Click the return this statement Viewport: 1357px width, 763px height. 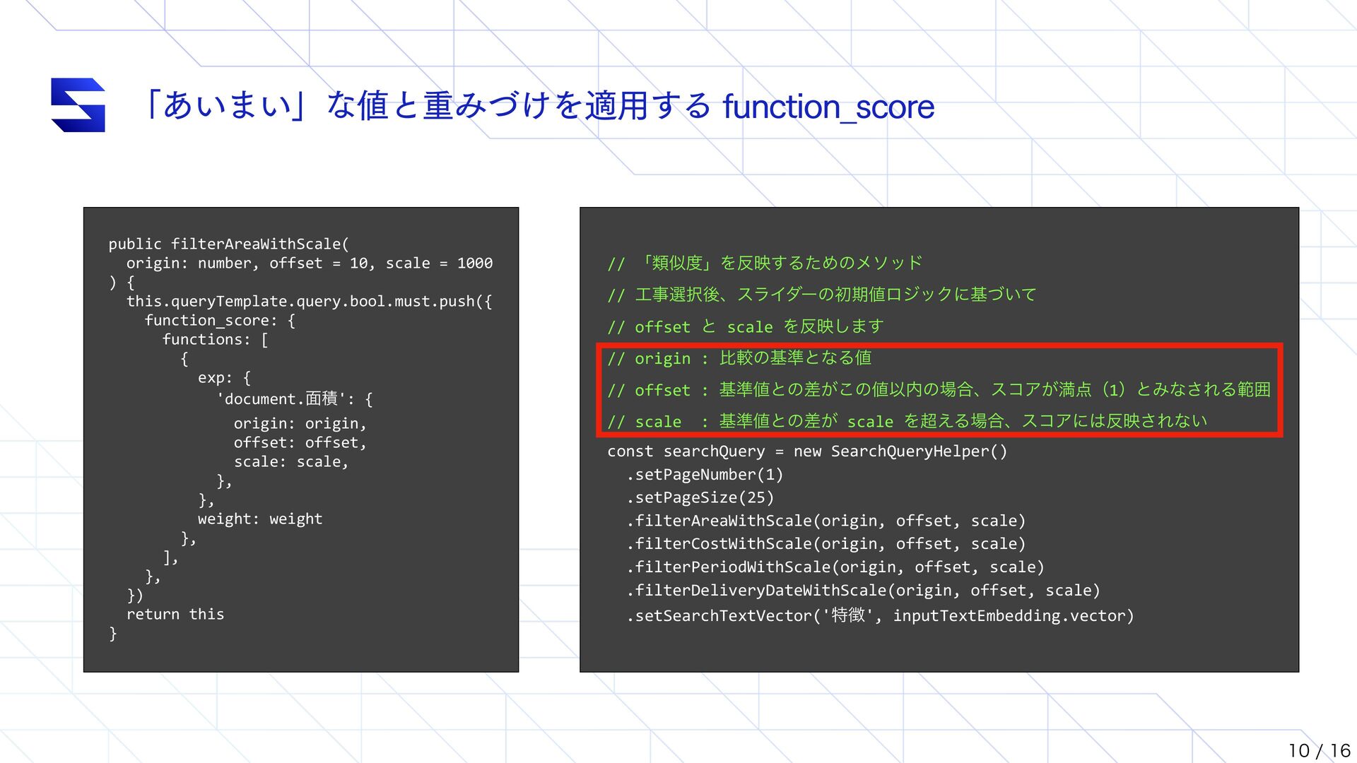(x=175, y=615)
